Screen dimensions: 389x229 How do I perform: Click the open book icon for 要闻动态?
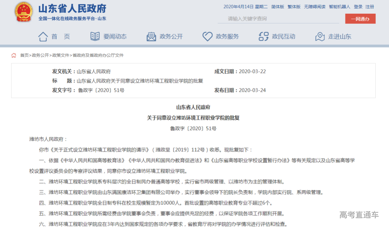click(95, 36)
